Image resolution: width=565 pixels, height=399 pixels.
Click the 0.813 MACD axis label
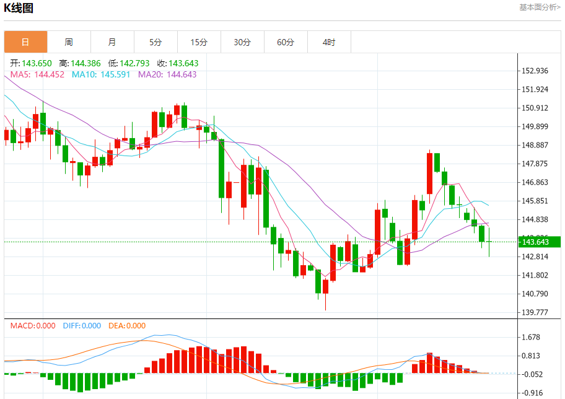[x=531, y=356]
